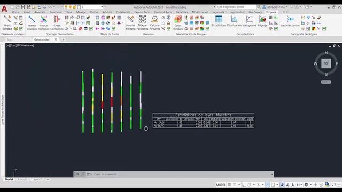
Task: Click the AutoCAD application menu logo
Action: coord(4,9)
